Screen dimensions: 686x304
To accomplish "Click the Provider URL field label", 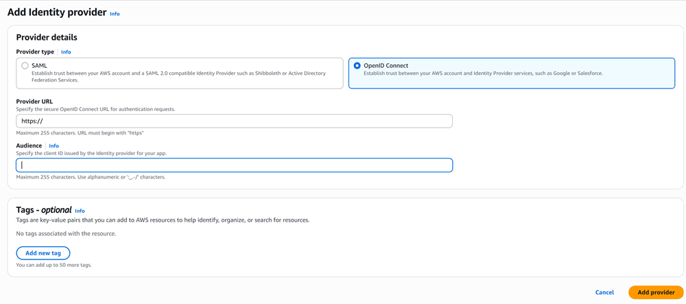I will [34, 102].
